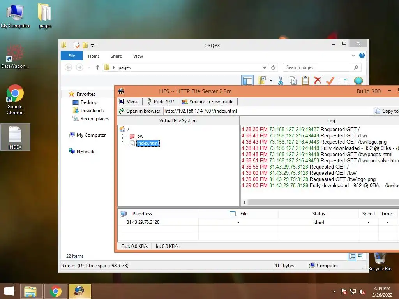
Task: Minimize the HFS window
Action: click(390, 91)
